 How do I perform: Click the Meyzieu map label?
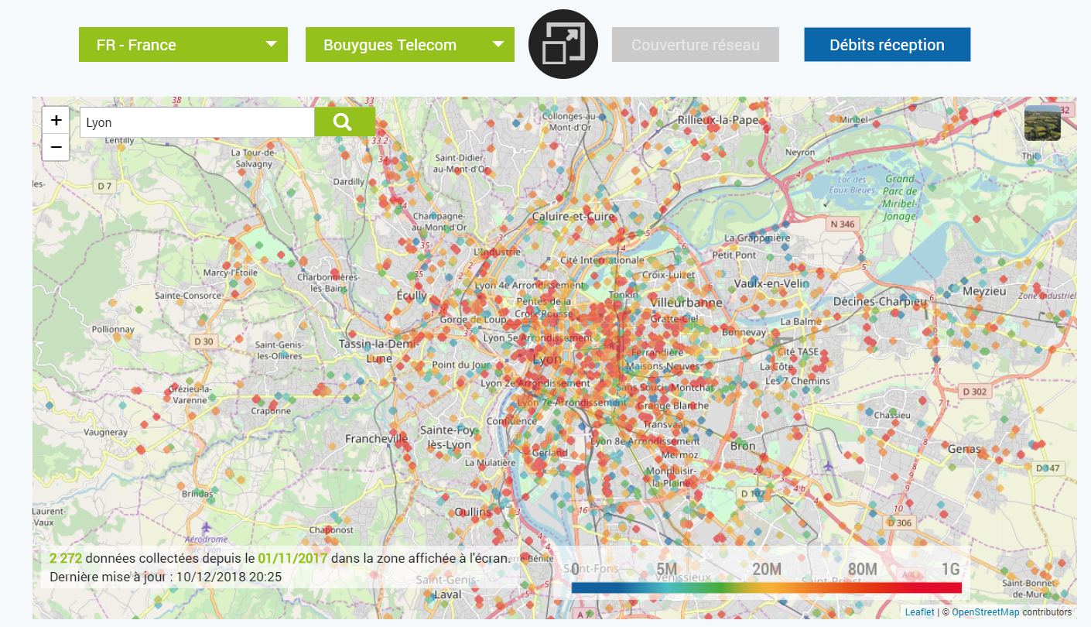click(x=983, y=291)
